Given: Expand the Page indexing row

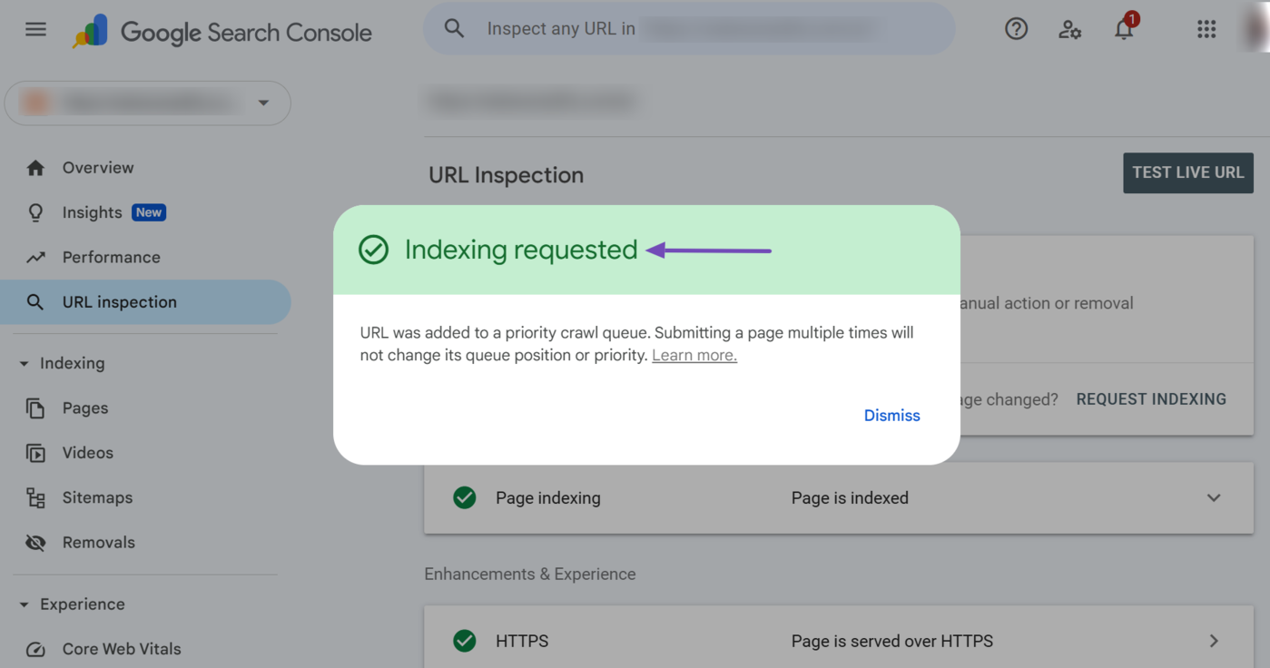Looking at the screenshot, I should (1214, 498).
